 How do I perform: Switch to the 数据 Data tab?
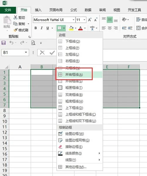[88, 10]
